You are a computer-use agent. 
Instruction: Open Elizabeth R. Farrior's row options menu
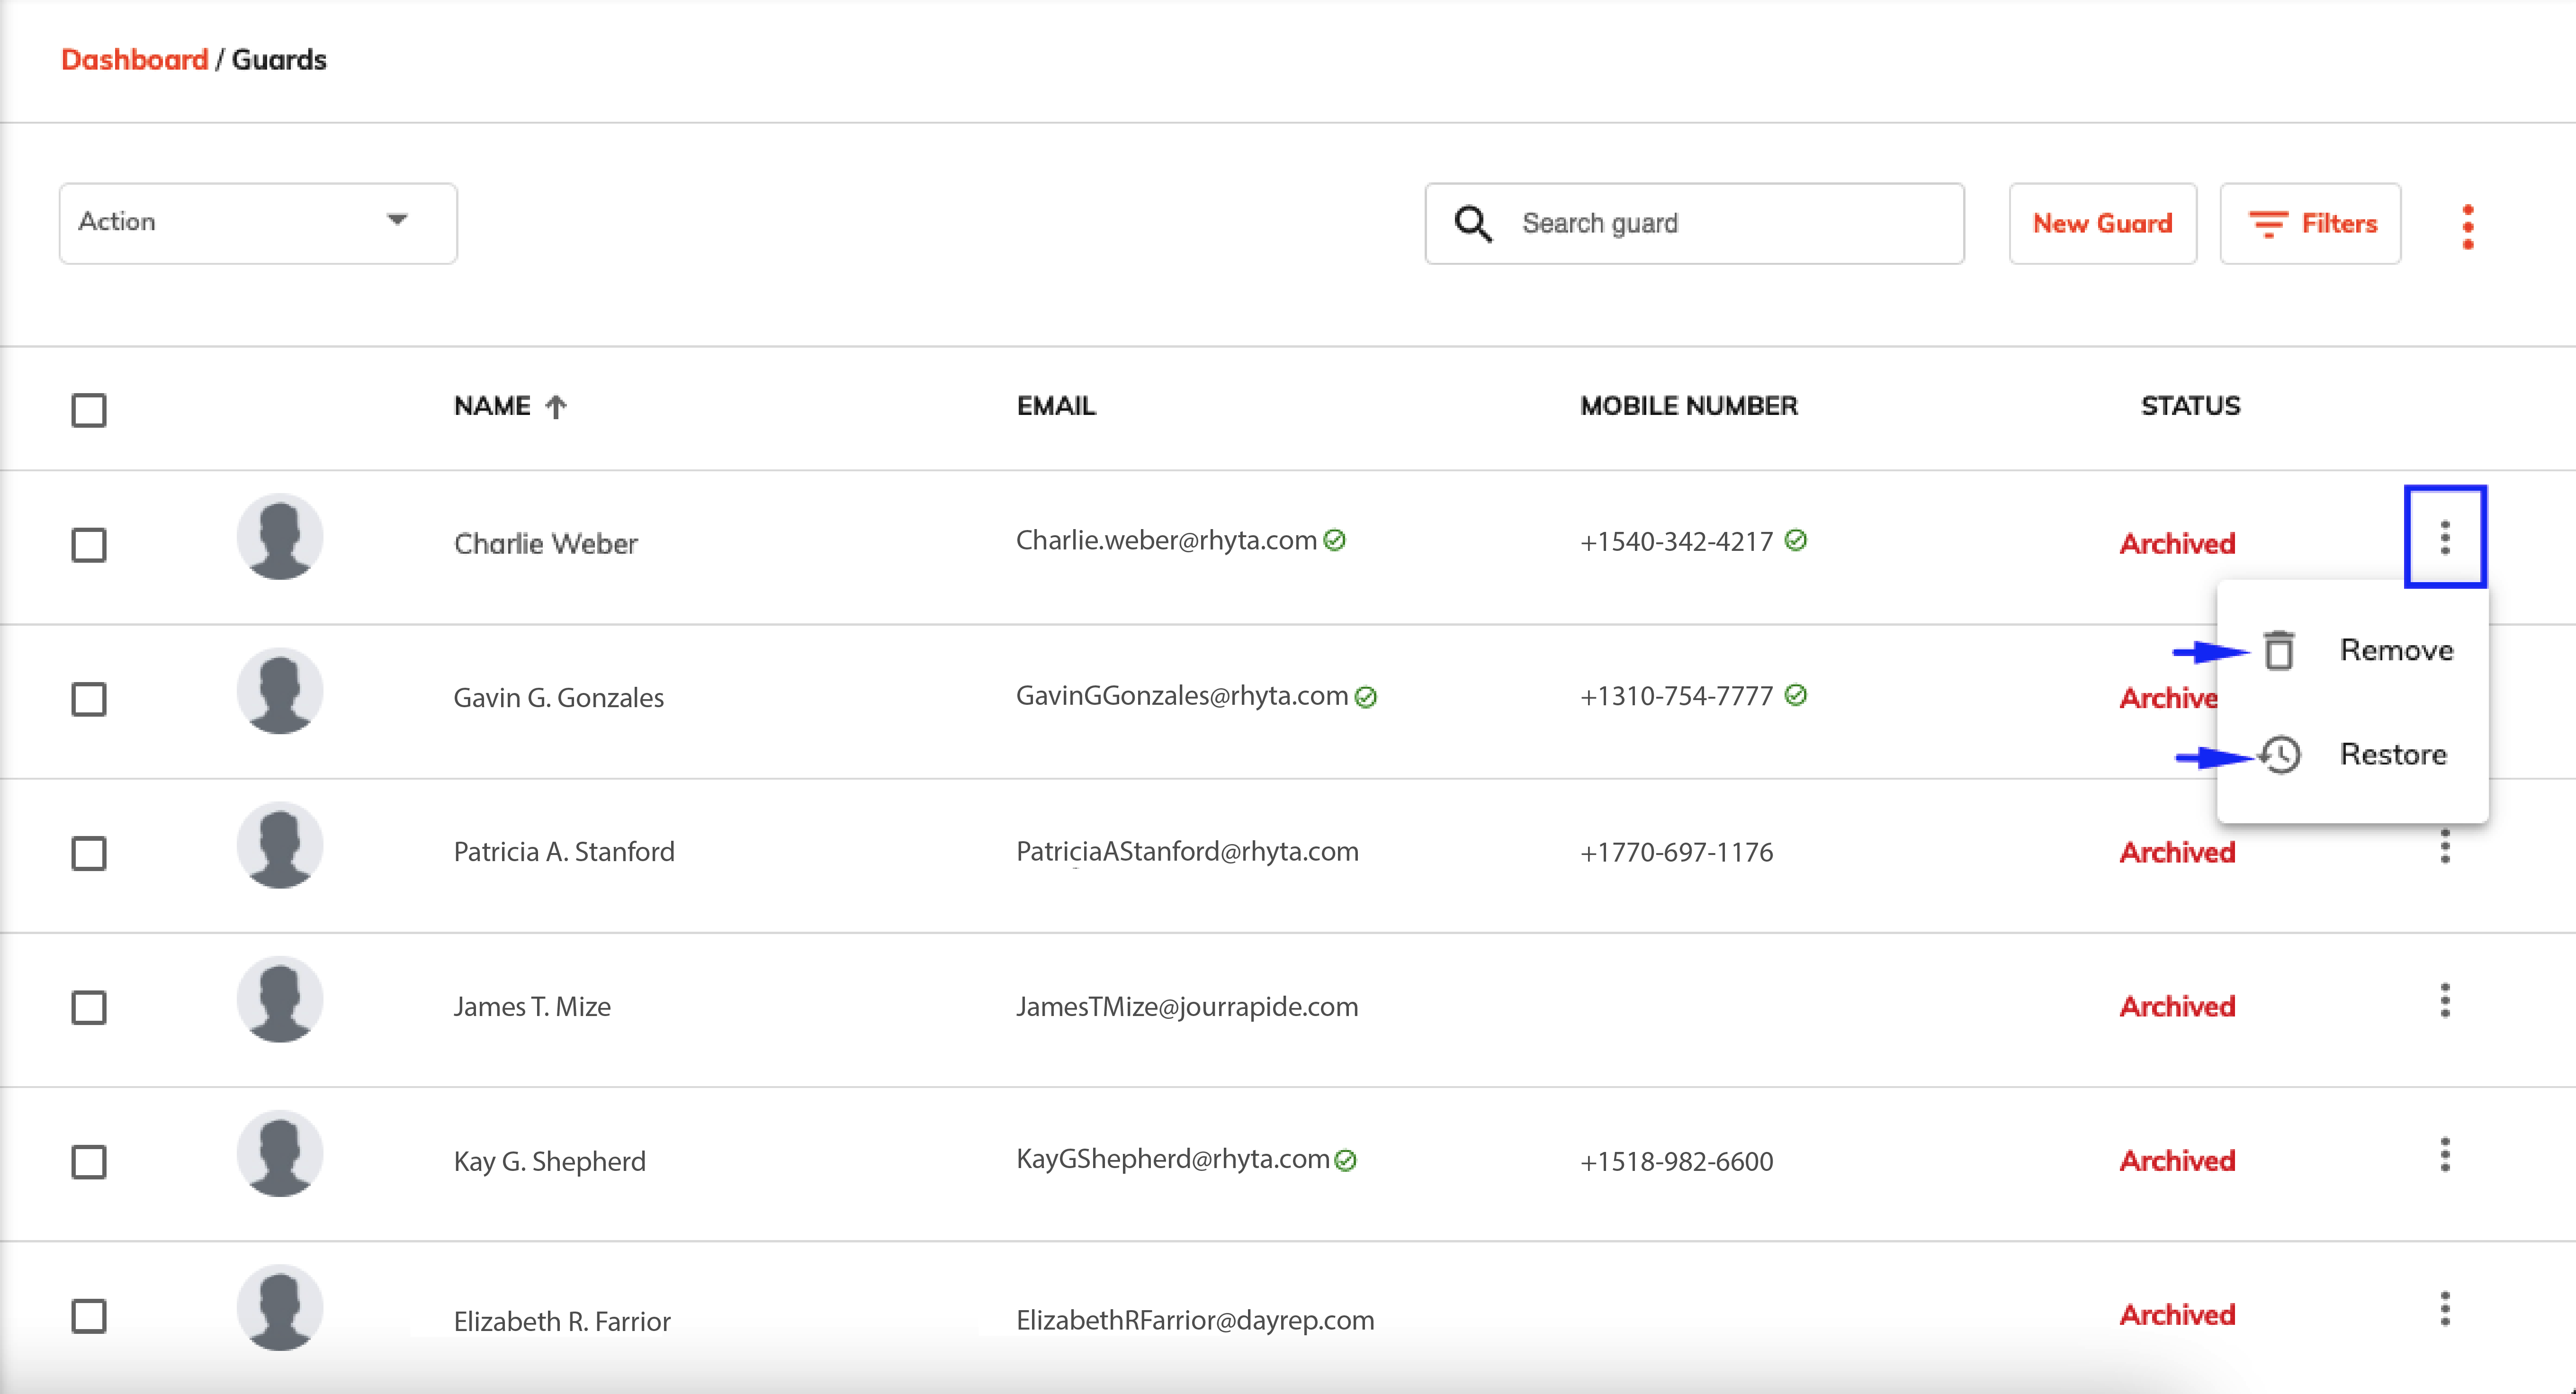2445,1309
